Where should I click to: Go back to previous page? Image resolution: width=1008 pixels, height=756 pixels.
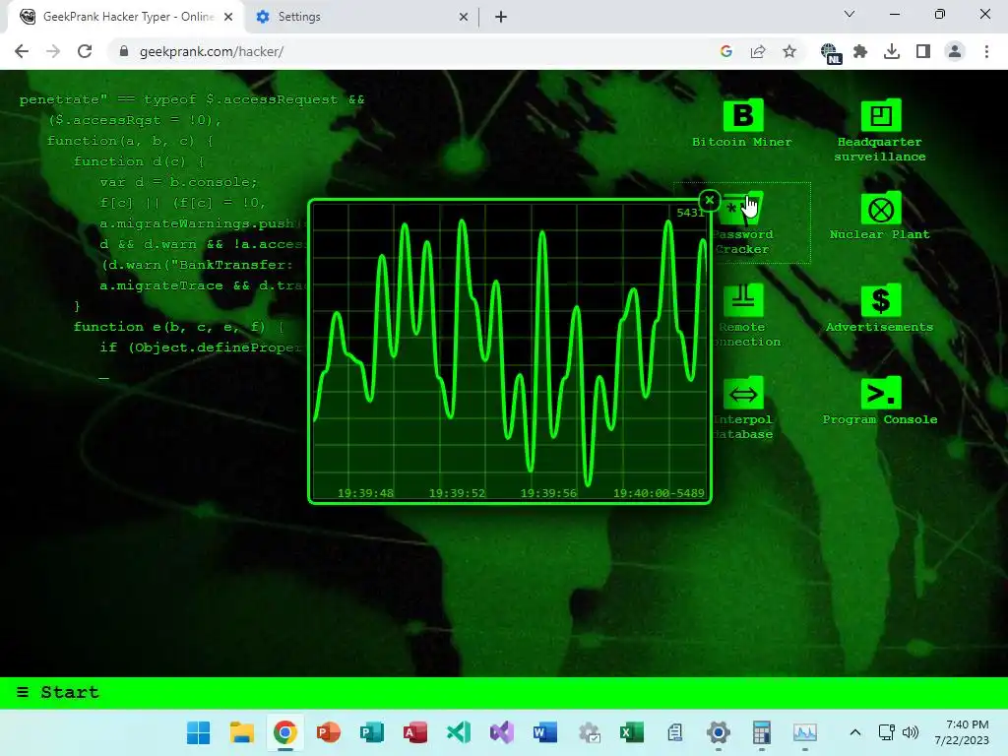[22, 51]
